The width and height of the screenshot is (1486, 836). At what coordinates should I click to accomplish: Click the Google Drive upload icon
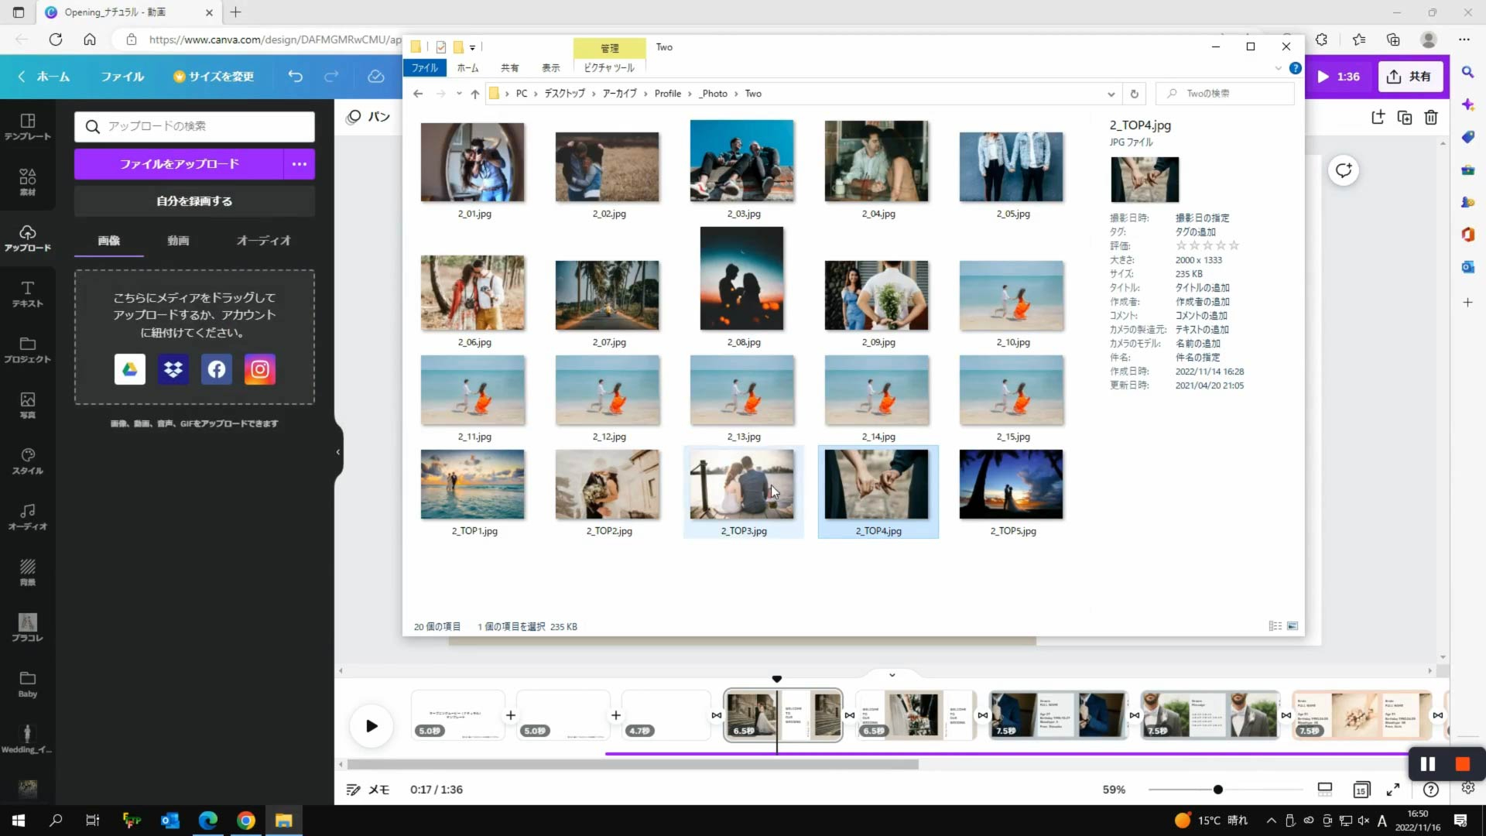130,369
